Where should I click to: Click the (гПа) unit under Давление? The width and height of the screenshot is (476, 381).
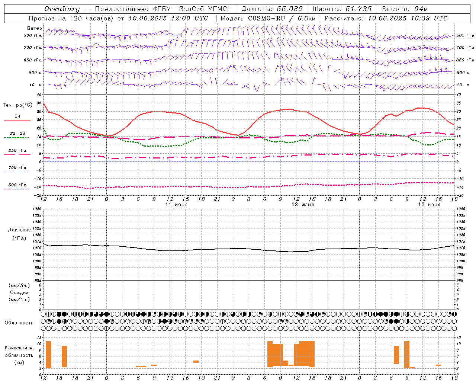click(19, 238)
